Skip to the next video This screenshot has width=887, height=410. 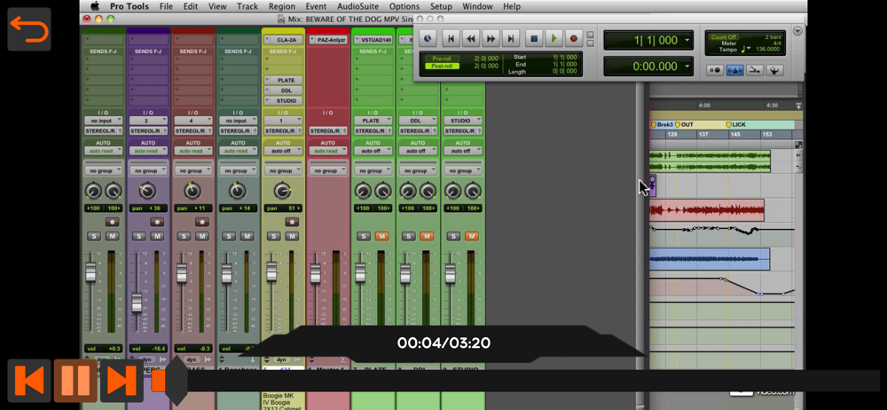(x=122, y=381)
